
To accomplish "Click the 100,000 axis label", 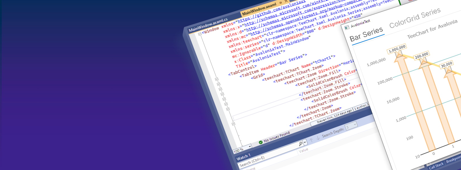I will tap(385, 81).
